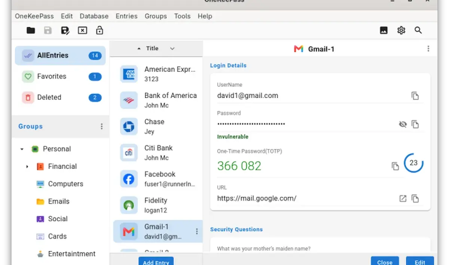Open Favorites category
449x265 pixels.
[x=60, y=77]
